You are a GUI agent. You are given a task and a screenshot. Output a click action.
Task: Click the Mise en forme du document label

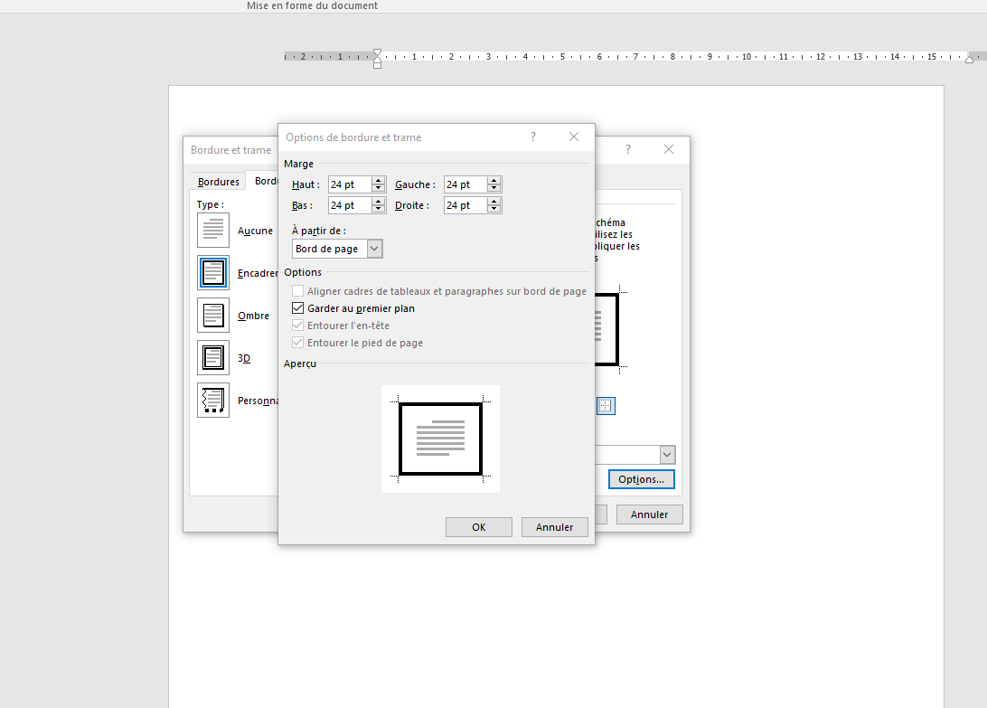(312, 5)
